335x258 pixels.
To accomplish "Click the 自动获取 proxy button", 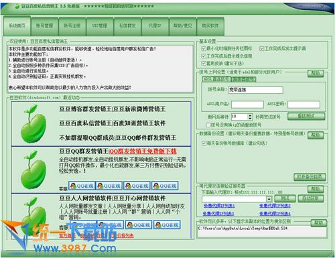I will point(310,198).
